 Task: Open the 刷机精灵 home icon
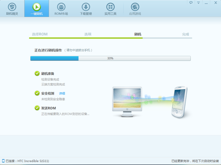(12, 7)
